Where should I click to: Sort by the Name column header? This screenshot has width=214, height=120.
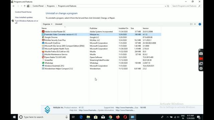[x=44, y=28]
